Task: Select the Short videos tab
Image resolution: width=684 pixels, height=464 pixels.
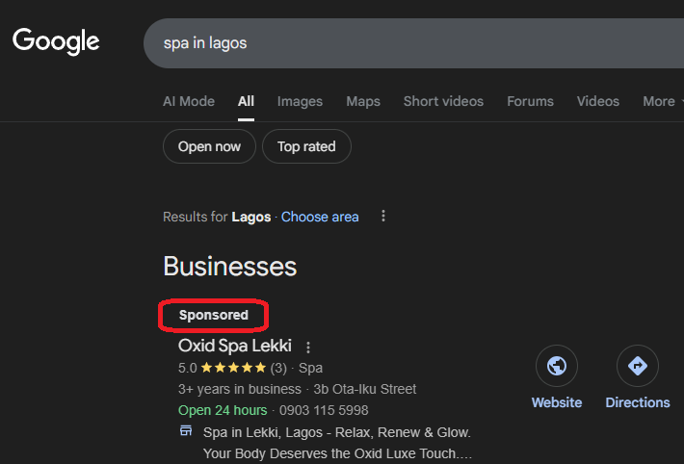Action: (x=443, y=101)
